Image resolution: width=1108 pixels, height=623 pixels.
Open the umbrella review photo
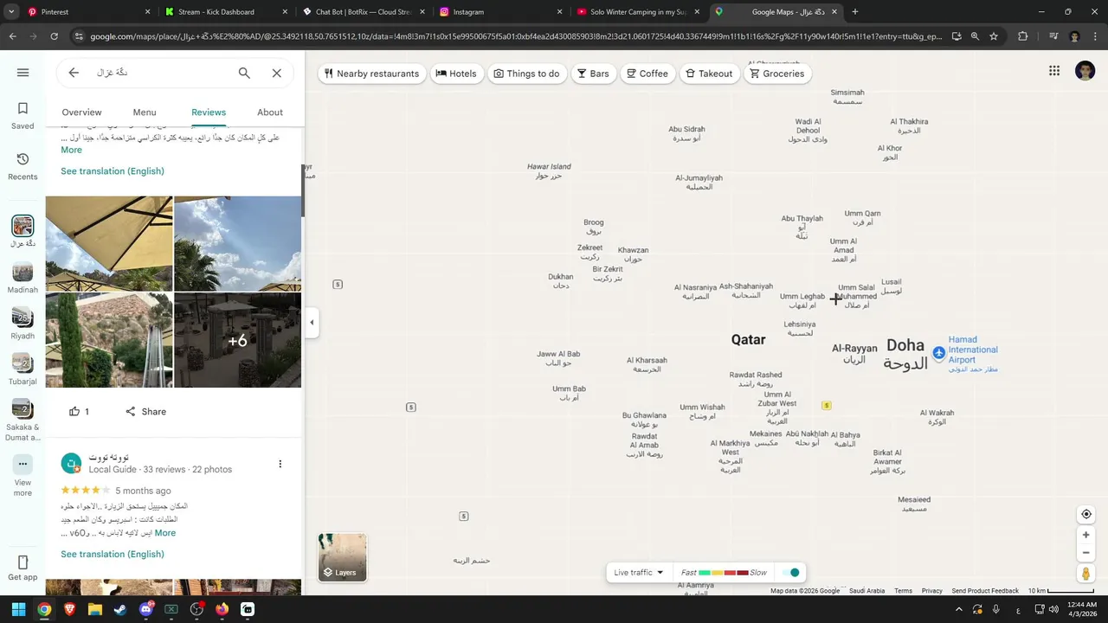coord(109,243)
